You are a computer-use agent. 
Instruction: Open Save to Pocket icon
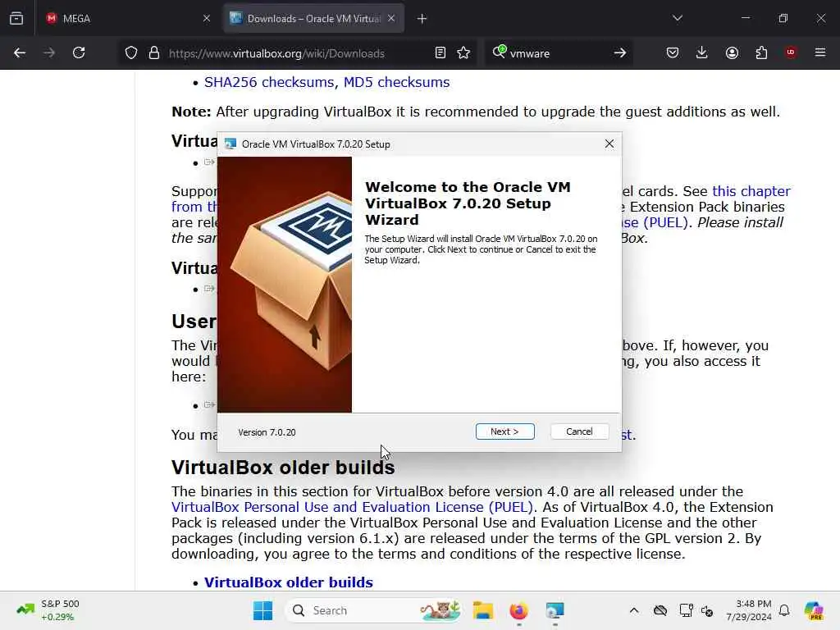click(673, 52)
